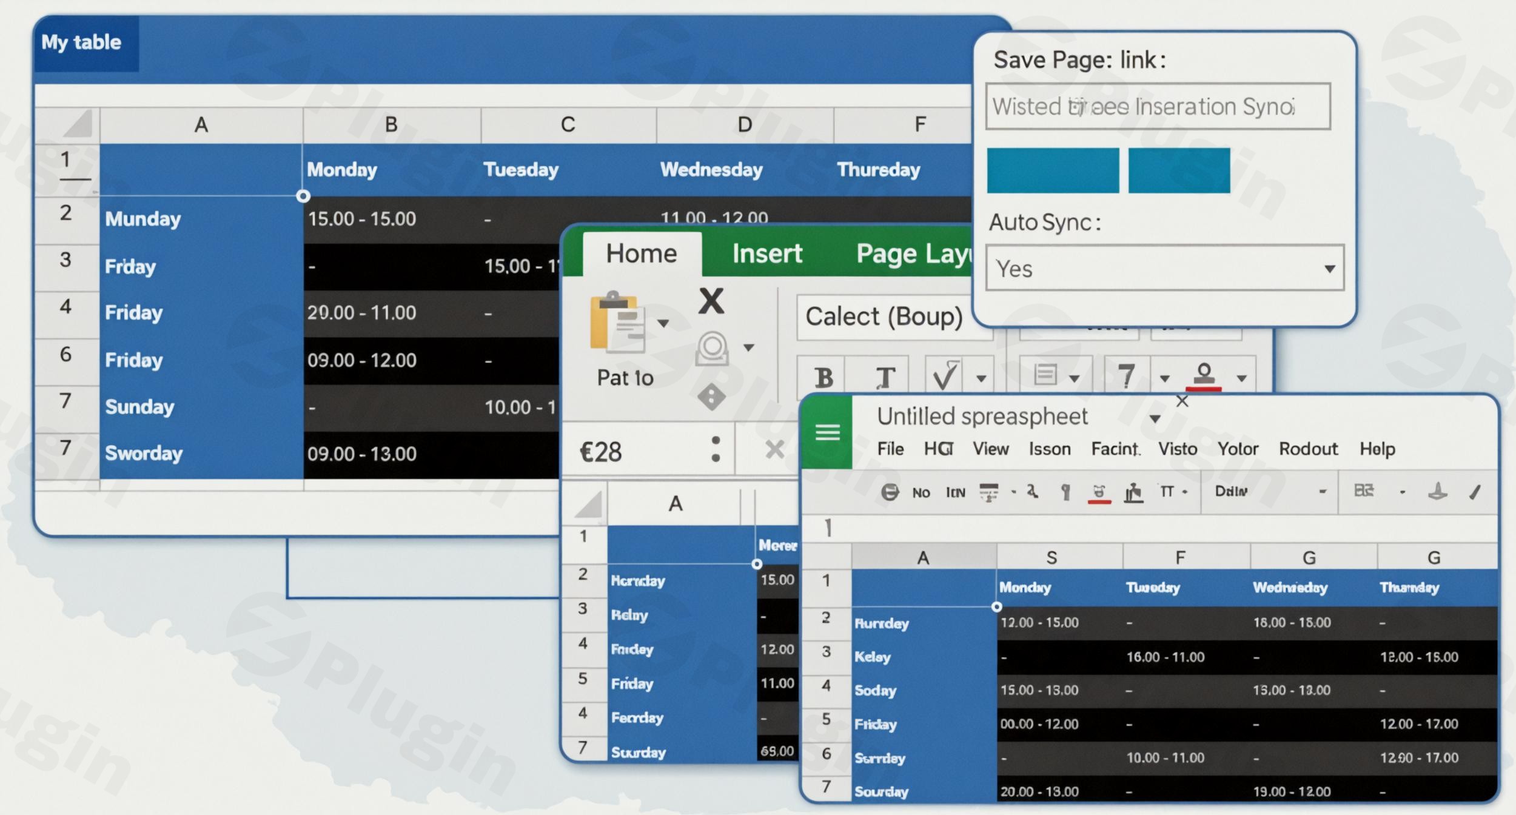Viewport: 1516px width, 815px height.
Task: Switch to the Insert ribbon tab
Action: pos(767,253)
